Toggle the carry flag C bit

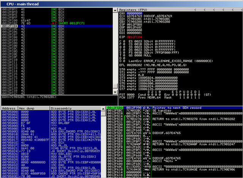coord(125,42)
